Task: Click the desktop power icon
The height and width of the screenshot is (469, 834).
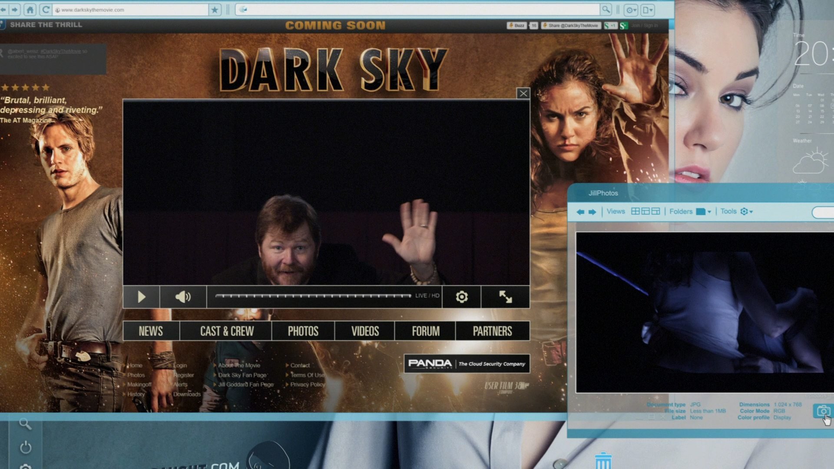Action: pyautogui.click(x=26, y=447)
